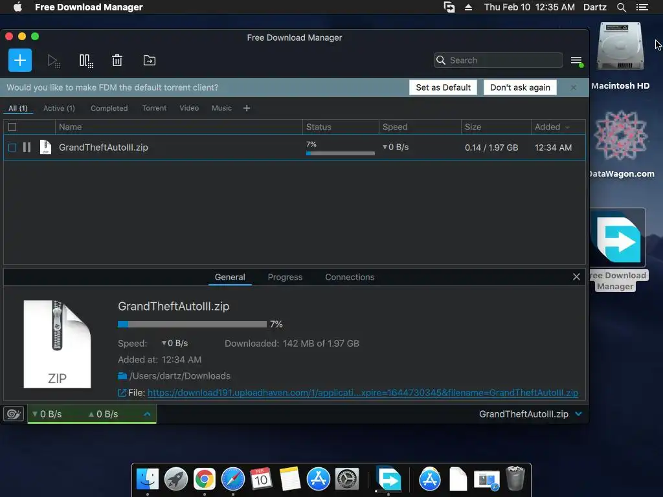Click the 0.14 / 1.97 GB size cell

(491, 148)
